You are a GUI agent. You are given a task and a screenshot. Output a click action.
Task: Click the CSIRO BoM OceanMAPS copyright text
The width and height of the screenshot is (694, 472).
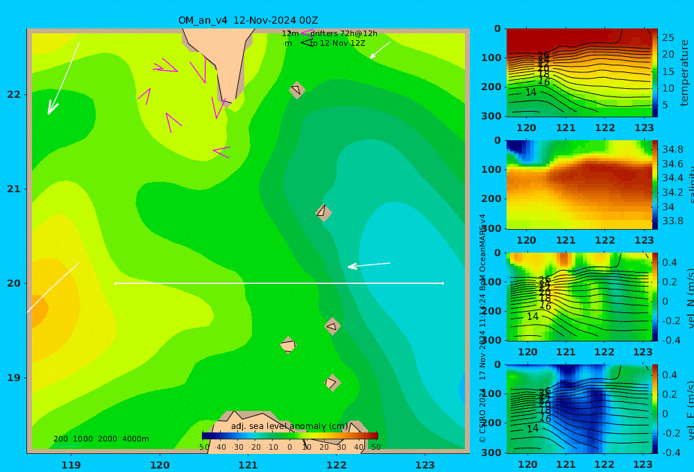click(483, 328)
